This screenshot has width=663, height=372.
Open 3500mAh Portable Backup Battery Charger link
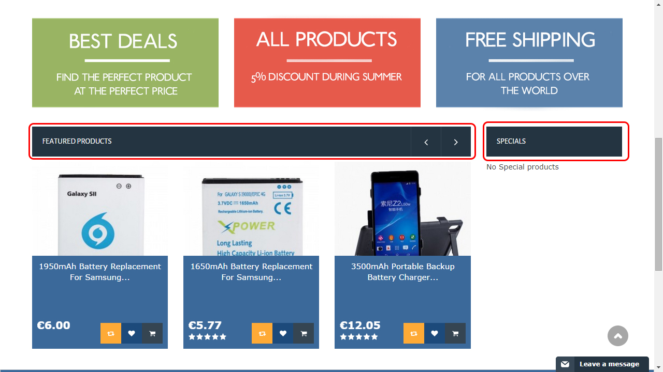pyautogui.click(x=403, y=272)
